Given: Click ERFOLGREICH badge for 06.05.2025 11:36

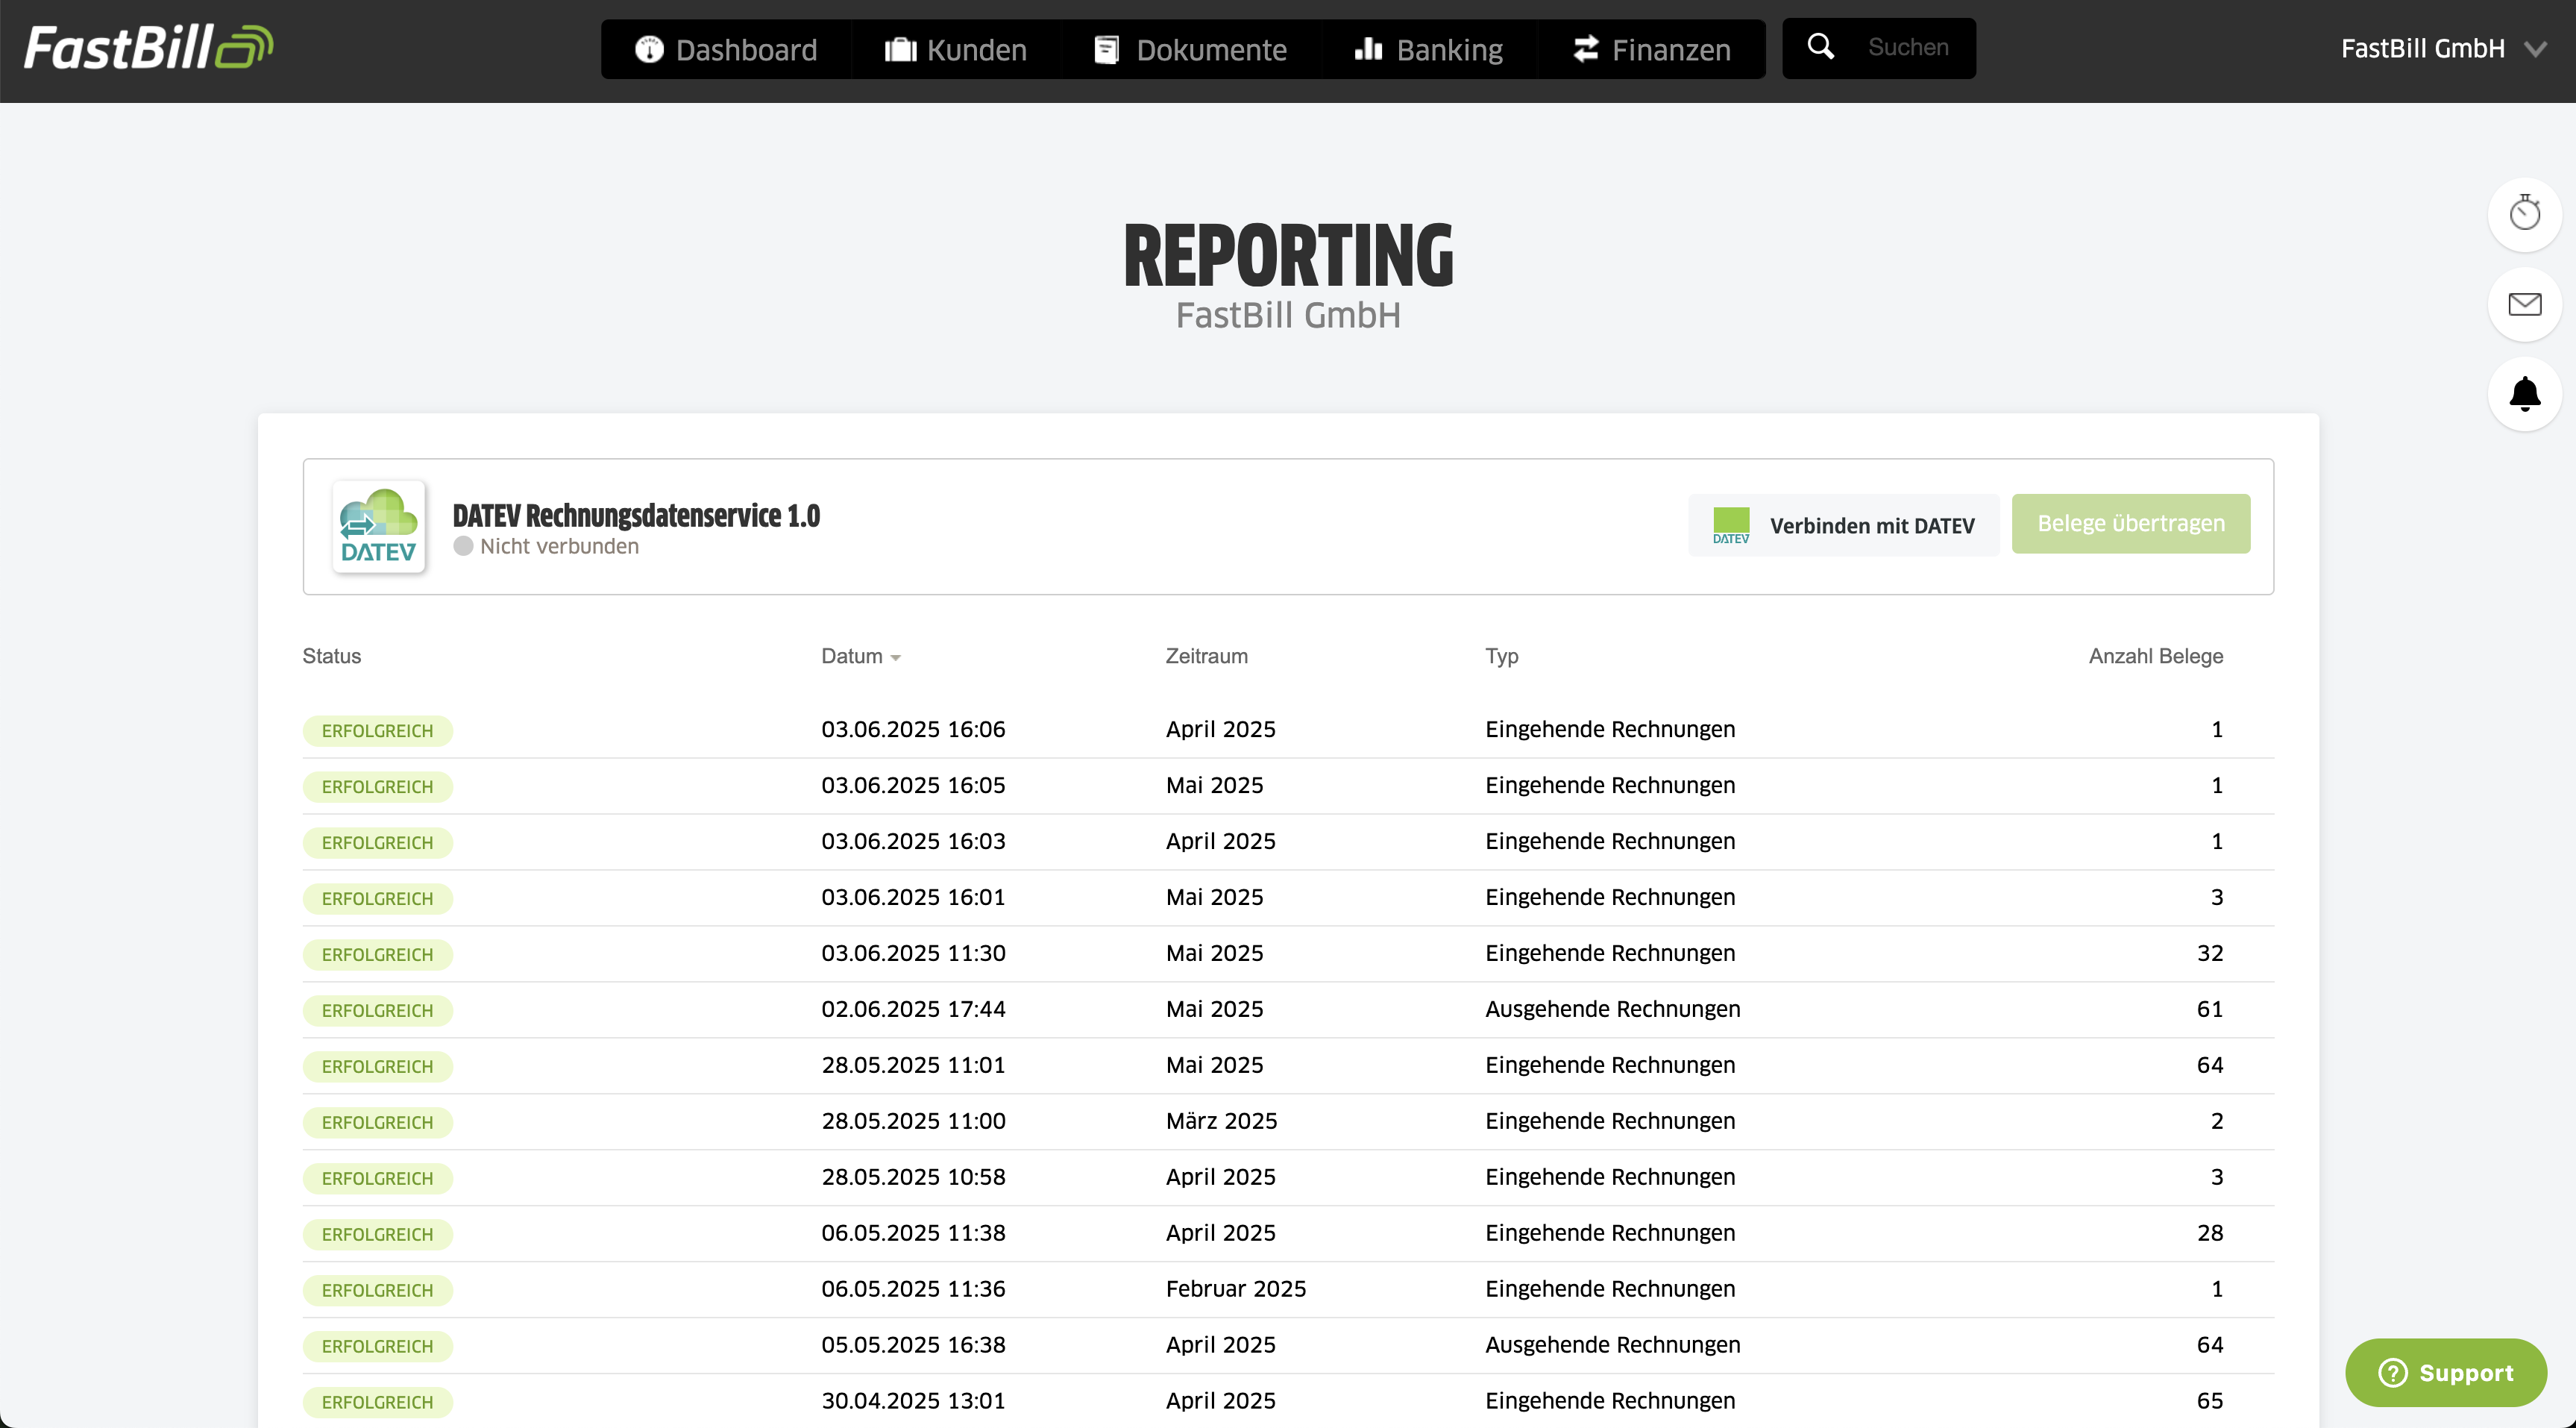Looking at the screenshot, I should [x=378, y=1291].
